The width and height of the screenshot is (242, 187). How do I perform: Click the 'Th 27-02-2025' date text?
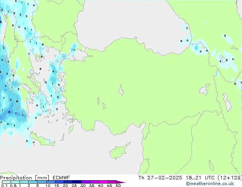160,178
